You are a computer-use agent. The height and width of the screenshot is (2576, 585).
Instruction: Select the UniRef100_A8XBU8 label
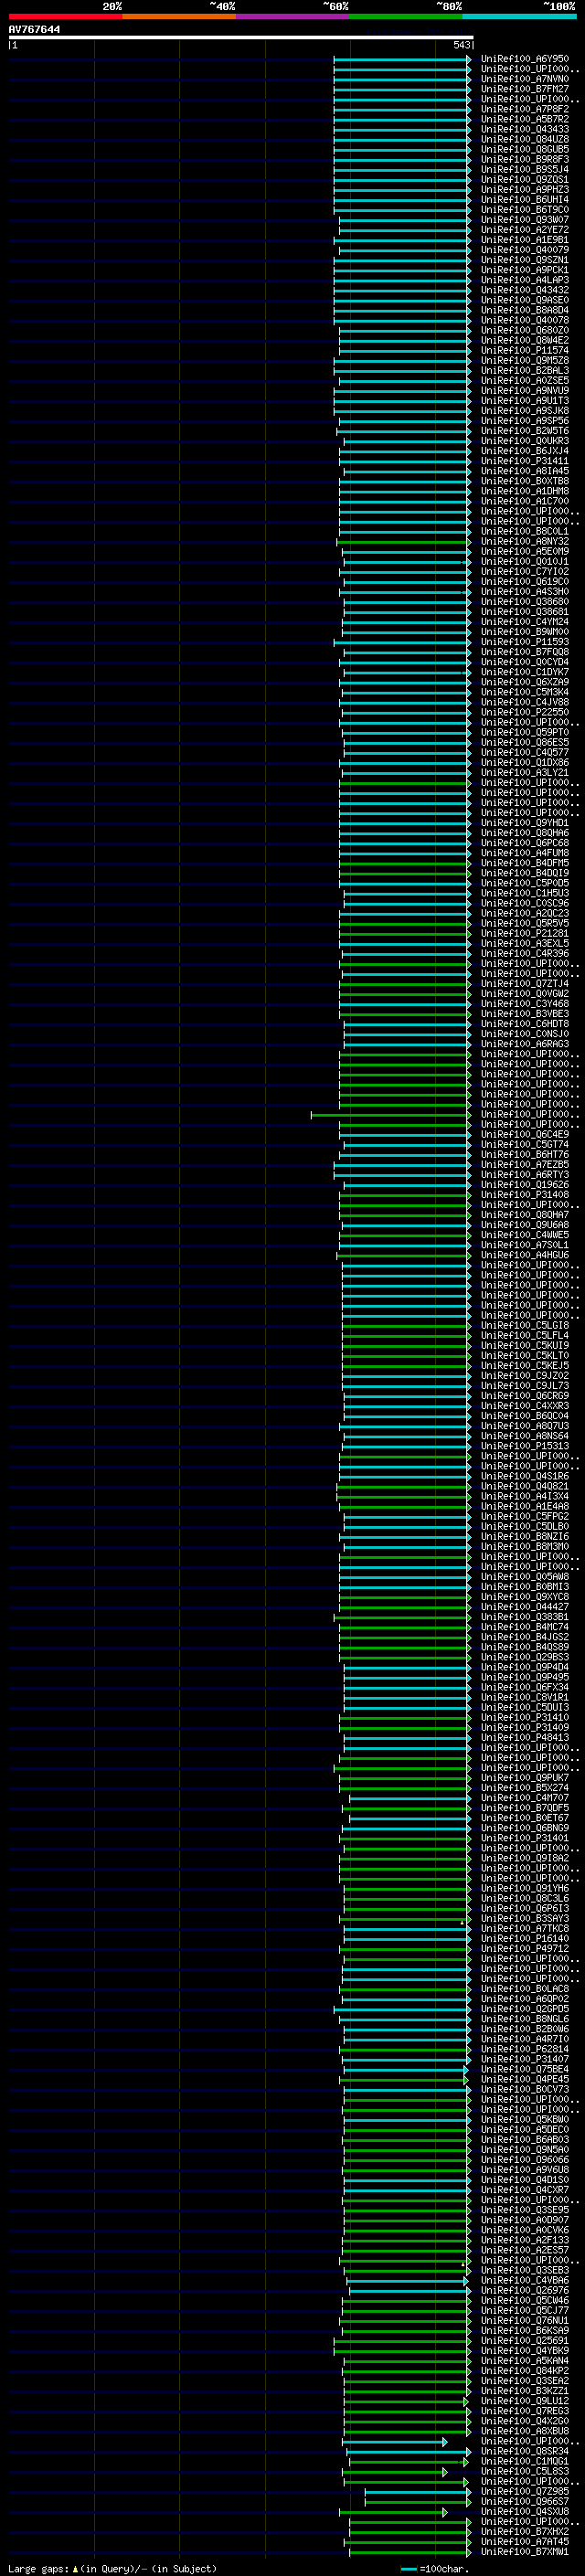[524, 2431]
